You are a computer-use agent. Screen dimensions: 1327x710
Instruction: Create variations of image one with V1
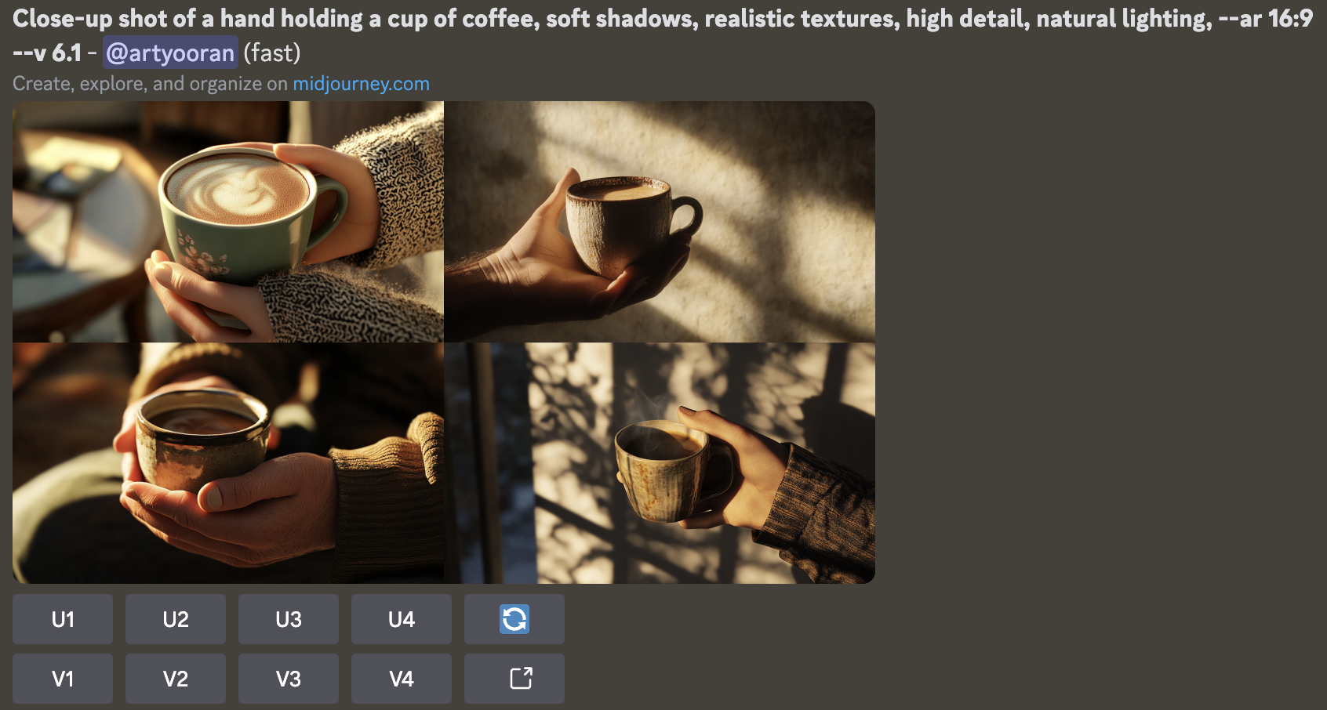click(x=63, y=679)
